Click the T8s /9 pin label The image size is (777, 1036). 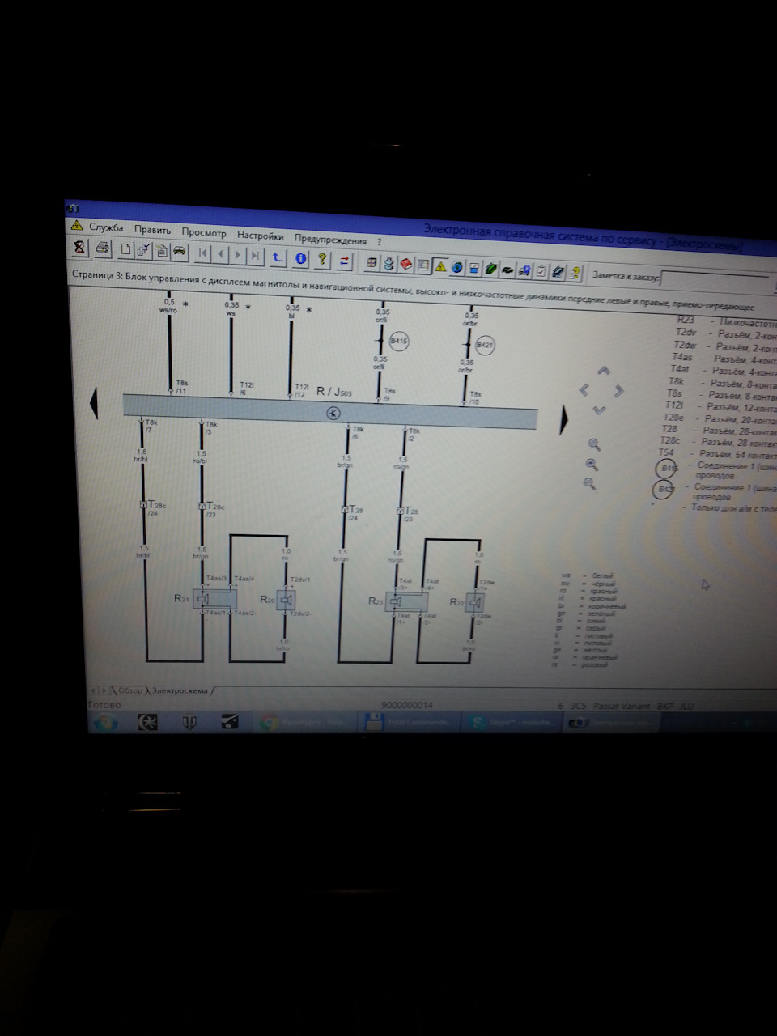(x=389, y=394)
